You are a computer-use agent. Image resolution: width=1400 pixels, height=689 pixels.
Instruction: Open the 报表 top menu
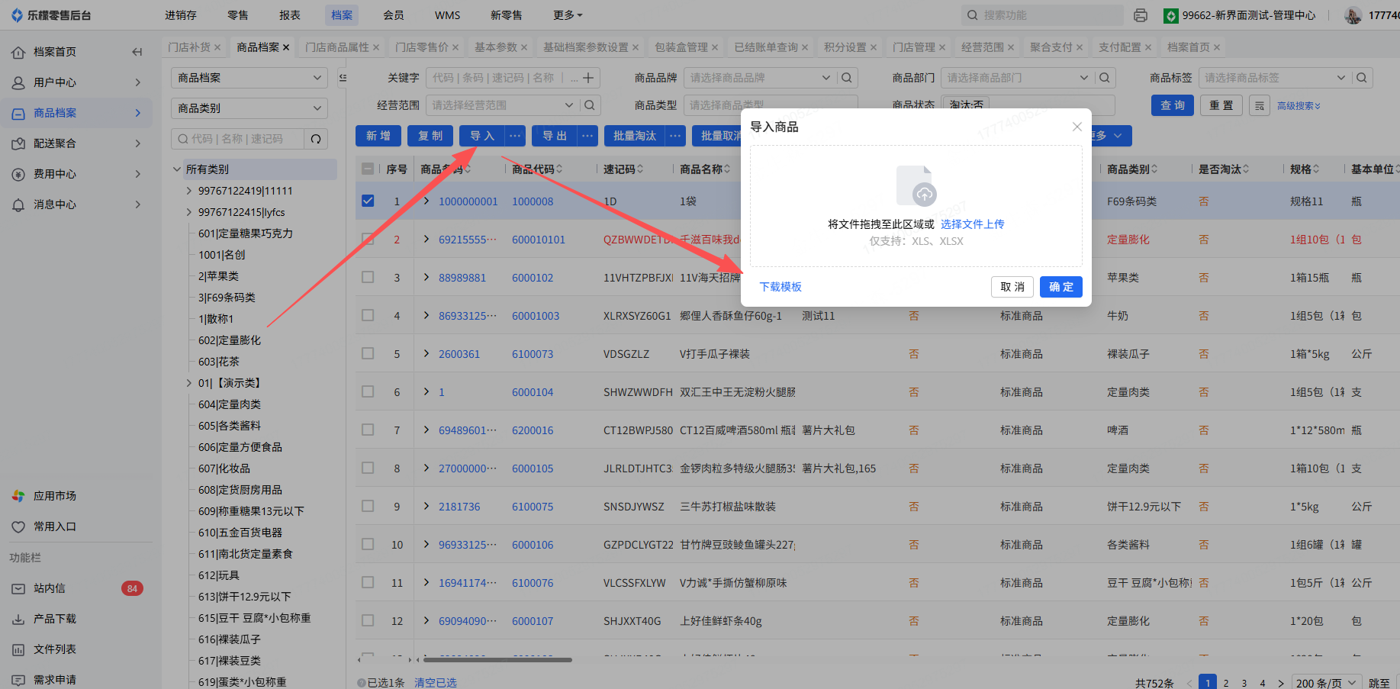pos(290,15)
